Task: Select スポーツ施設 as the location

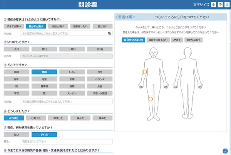Action: click(x=100, y=93)
